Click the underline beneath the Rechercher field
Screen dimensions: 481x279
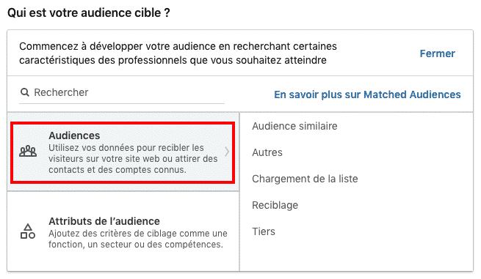(x=122, y=104)
